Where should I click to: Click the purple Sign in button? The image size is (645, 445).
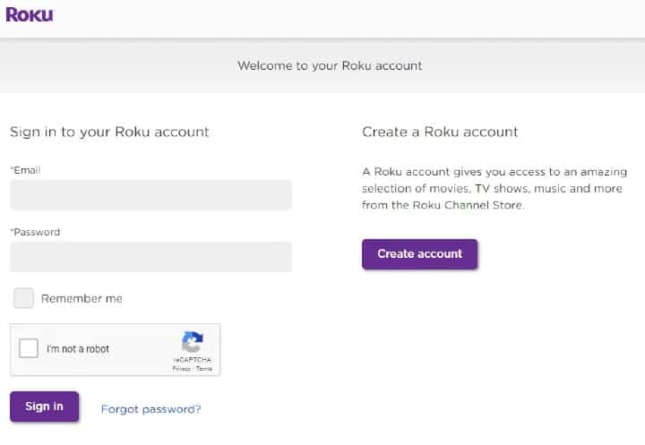tap(45, 406)
